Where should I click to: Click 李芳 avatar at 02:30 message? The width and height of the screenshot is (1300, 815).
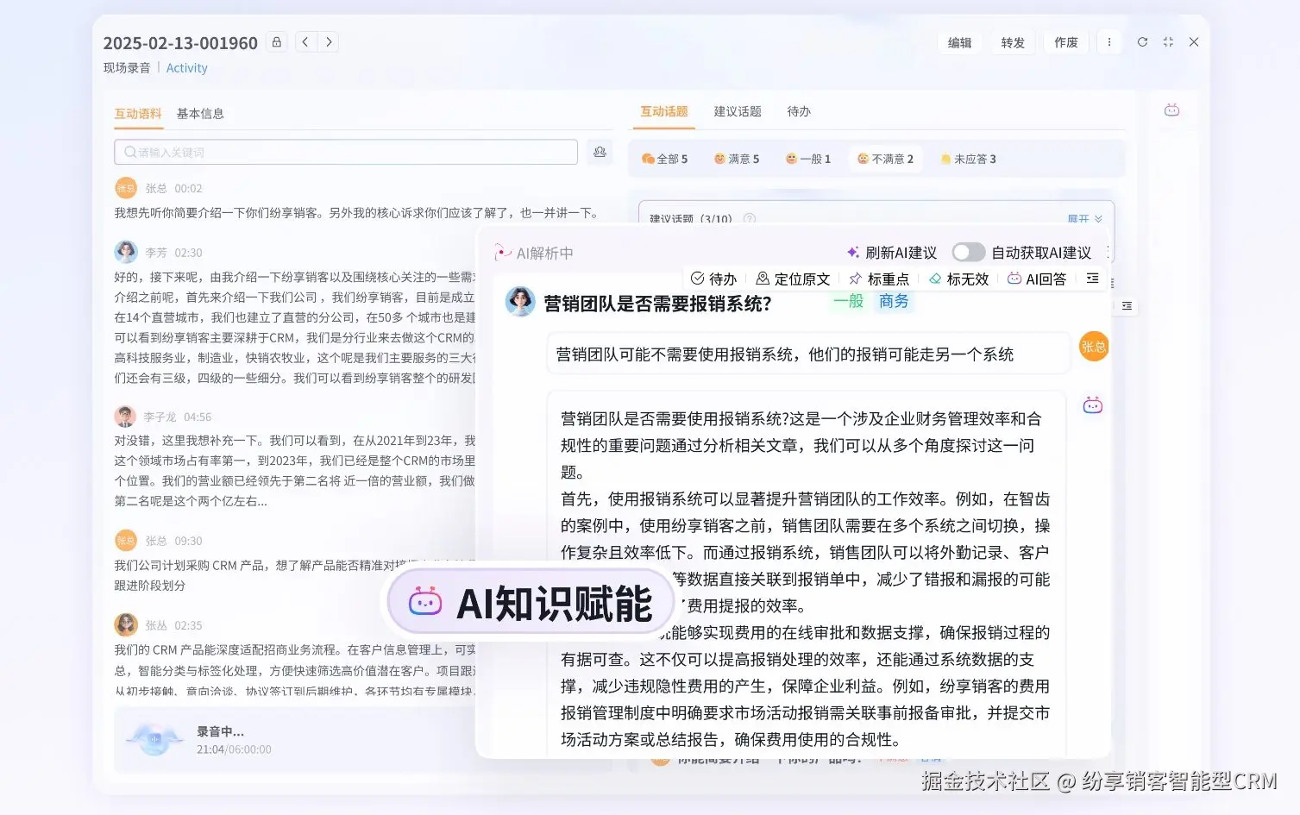126,252
